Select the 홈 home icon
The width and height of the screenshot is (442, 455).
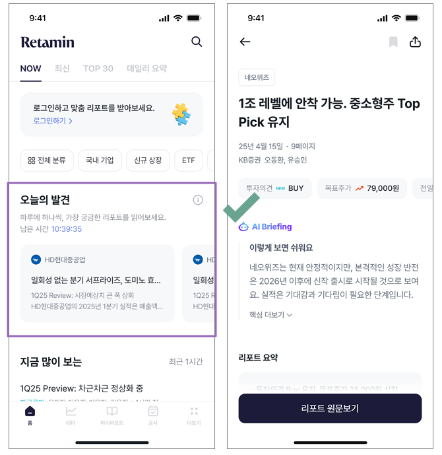(30, 415)
